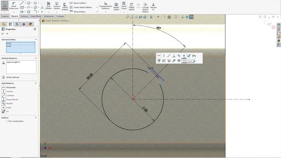Image resolution: width=281 pixels, height=158 pixels.
Task: Open the PropertyManager panel tab
Action: pyautogui.click(x=11, y=24)
